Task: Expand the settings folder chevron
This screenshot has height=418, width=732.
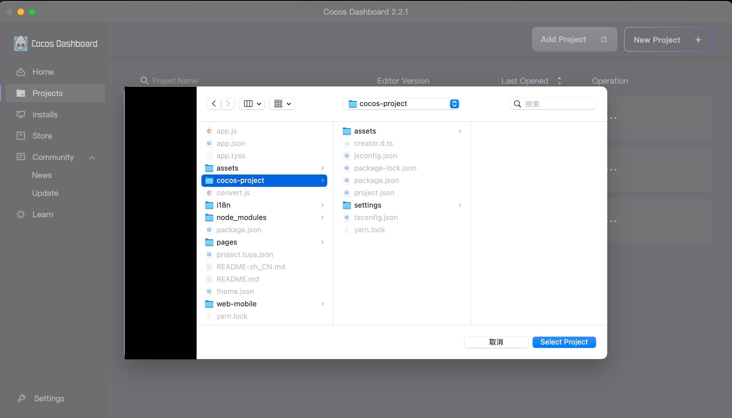Action: coord(460,205)
